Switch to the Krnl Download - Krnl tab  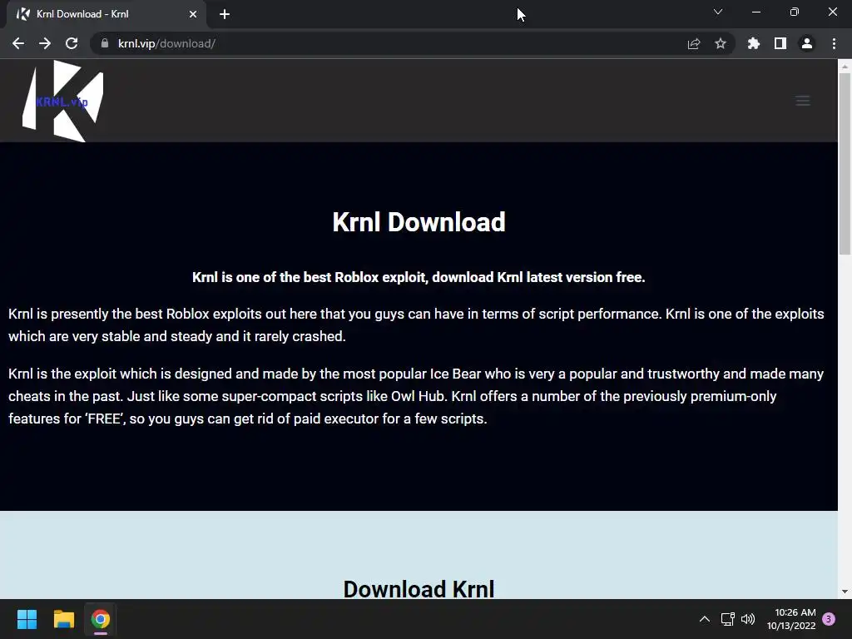coord(103,14)
